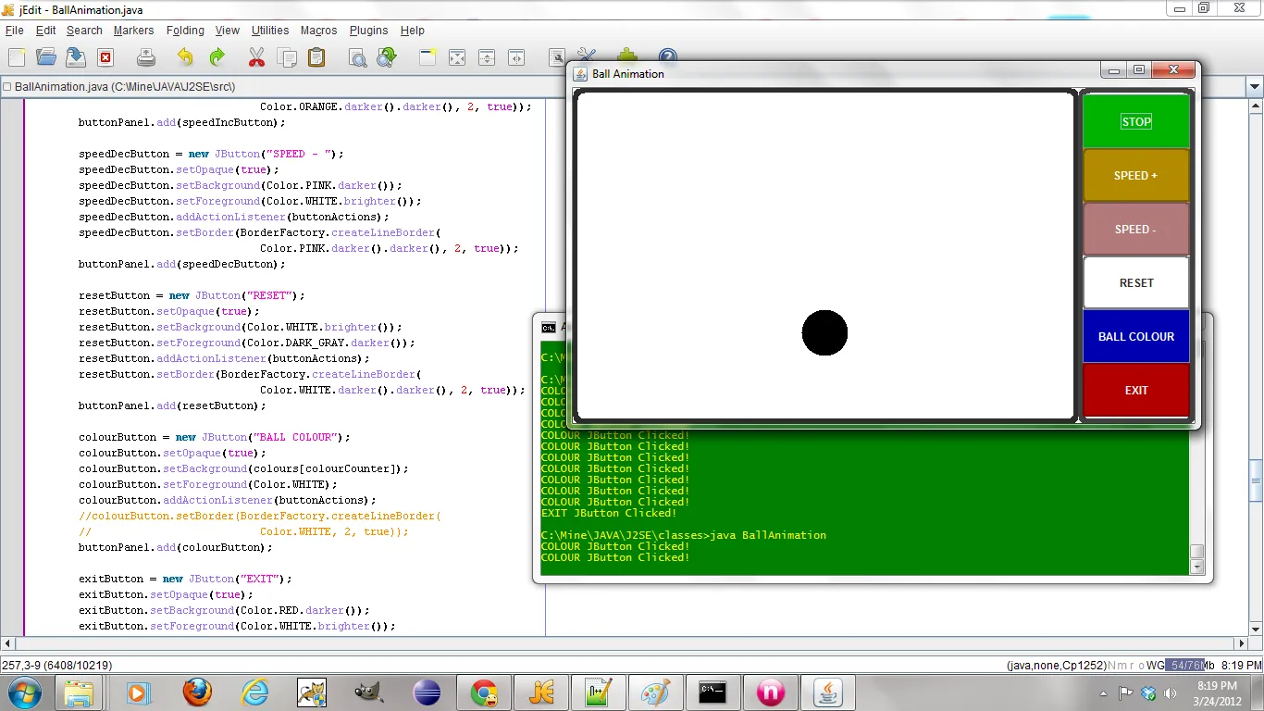
Task: Click the Print icon in jEdit toolbar
Action: click(x=146, y=57)
